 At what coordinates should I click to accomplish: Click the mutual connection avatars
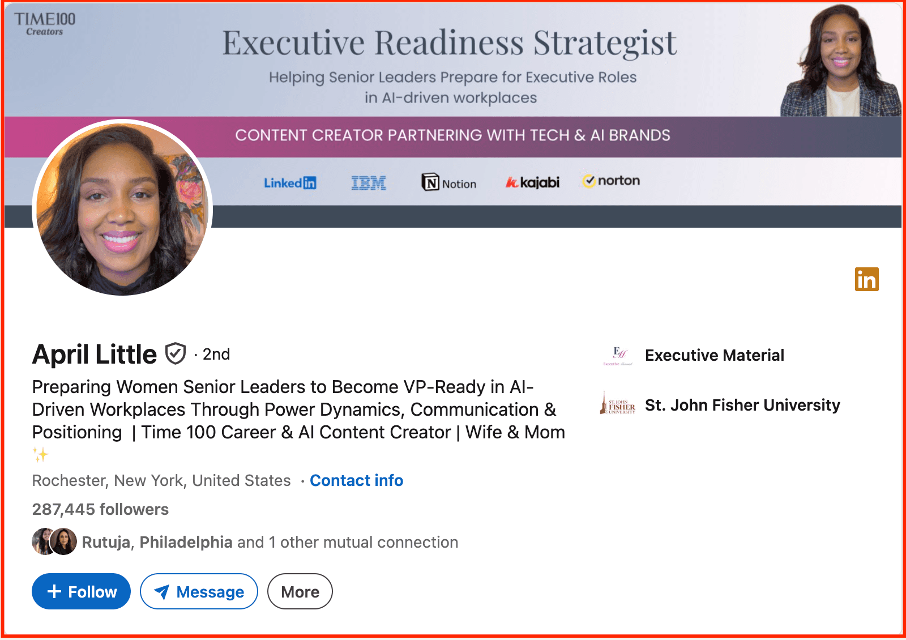coord(54,541)
